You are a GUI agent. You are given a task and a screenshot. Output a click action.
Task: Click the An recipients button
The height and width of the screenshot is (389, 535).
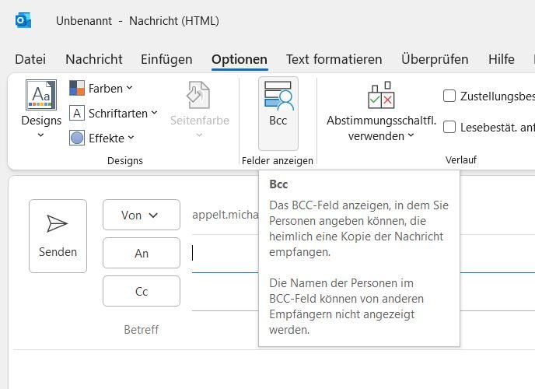pyautogui.click(x=141, y=253)
